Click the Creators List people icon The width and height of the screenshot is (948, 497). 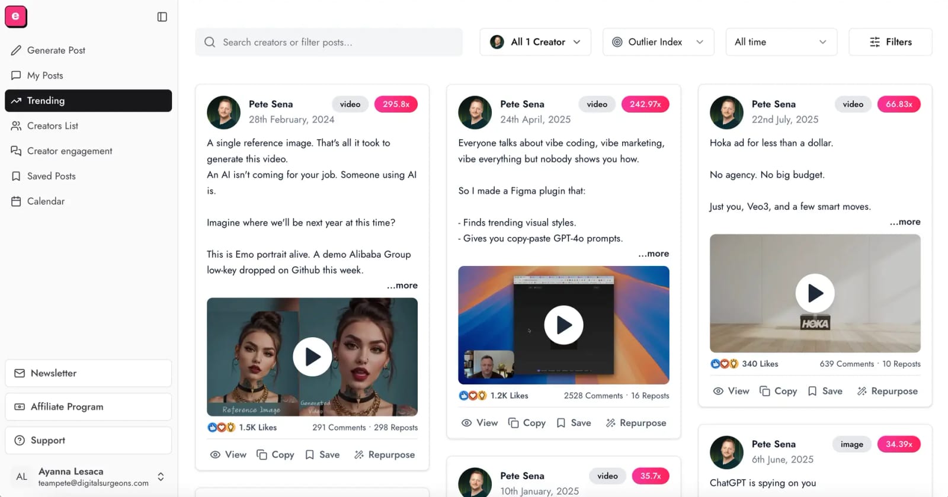(16, 126)
